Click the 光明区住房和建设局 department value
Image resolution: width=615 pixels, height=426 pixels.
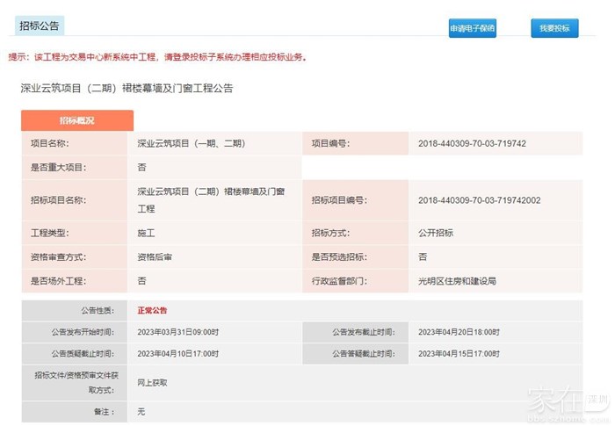(457, 281)
